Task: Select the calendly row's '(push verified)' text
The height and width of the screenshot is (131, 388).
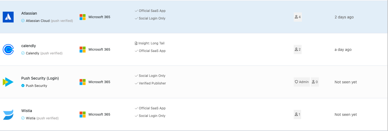Action: pos(51,53)
